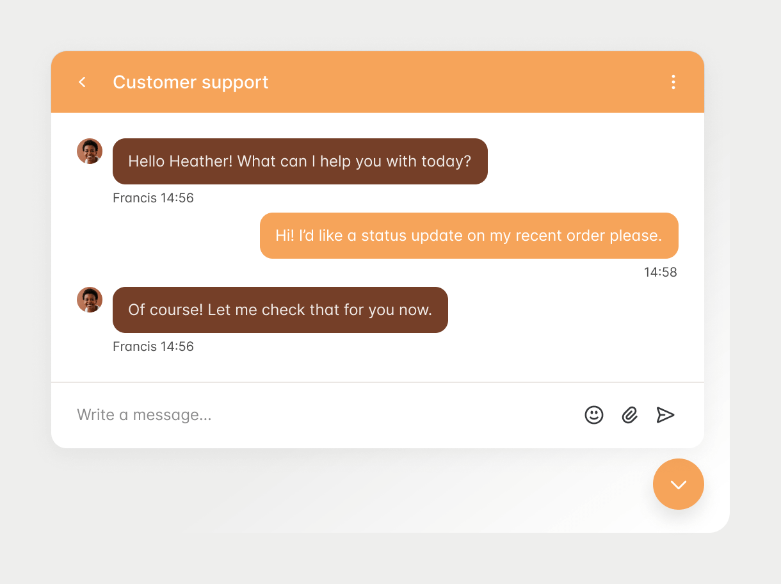Open the emoji picker smiley icon
The width and height of the screenshot is (781, 584).
pos(594,415)
